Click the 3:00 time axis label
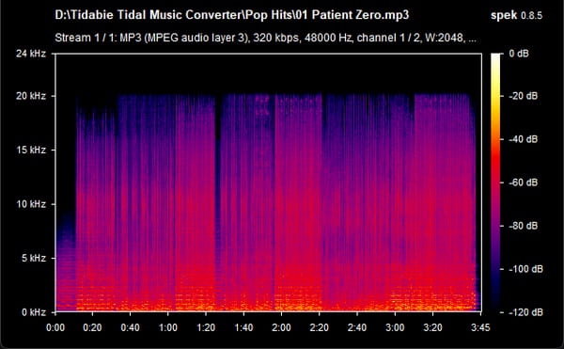The width and height of the screenshot is (564, 349). pyautogui.click(x=395, y=327)
